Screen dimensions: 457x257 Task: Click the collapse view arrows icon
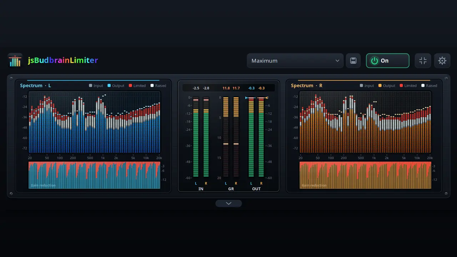click(423, 61)
